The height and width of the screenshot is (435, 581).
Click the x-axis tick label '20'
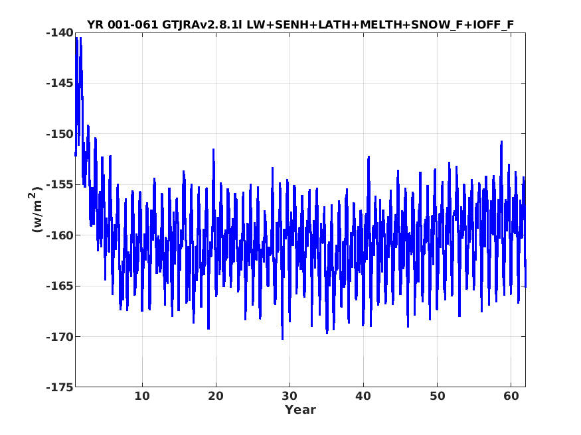pos(216,396)
